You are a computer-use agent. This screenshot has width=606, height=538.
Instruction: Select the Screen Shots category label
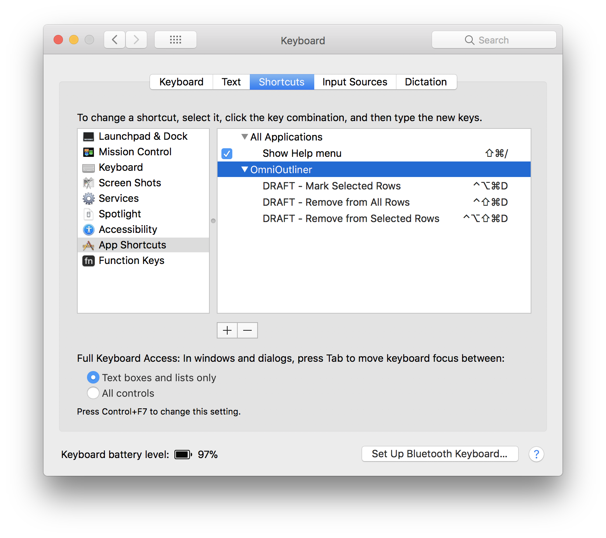pos(130,183)
